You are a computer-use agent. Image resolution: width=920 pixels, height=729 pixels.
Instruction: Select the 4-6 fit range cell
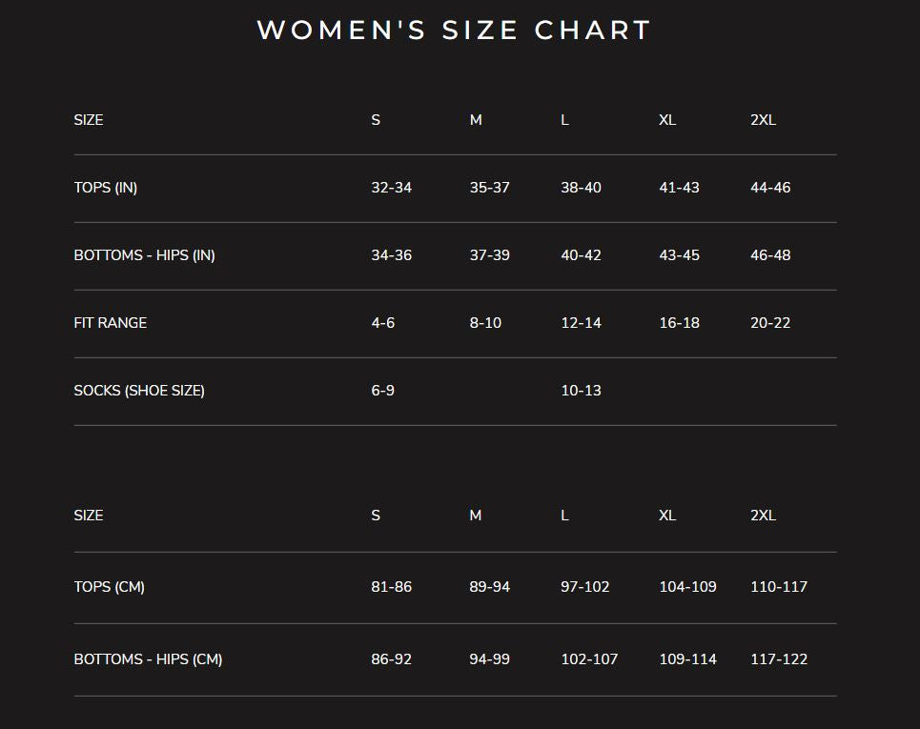382,323
